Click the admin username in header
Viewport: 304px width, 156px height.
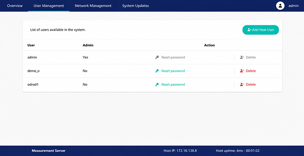293,6
